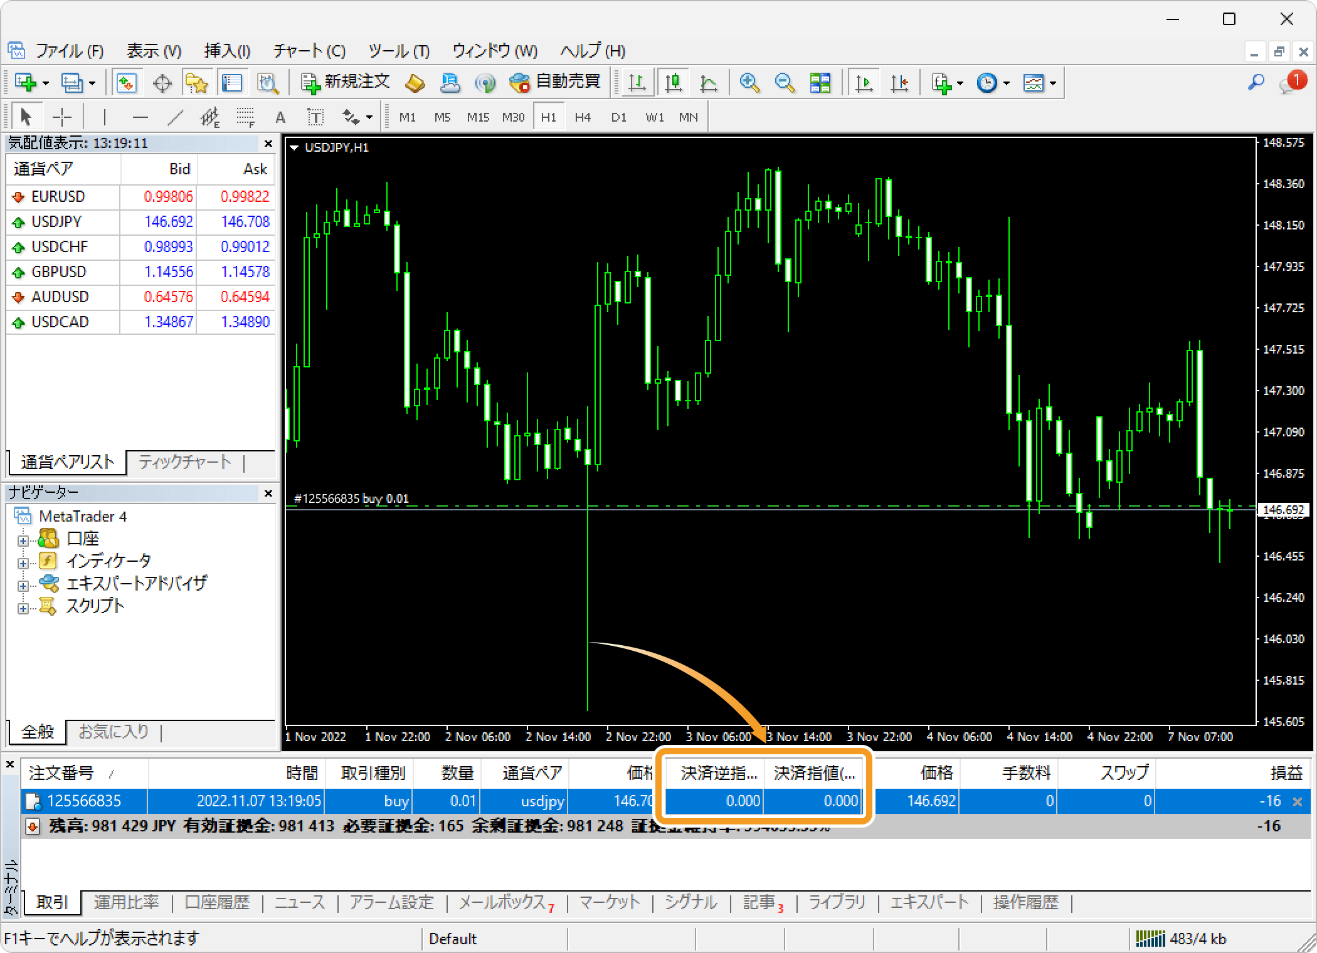
Task: Open the profiles icon in toolbar
Action: [x=71, y=83]
